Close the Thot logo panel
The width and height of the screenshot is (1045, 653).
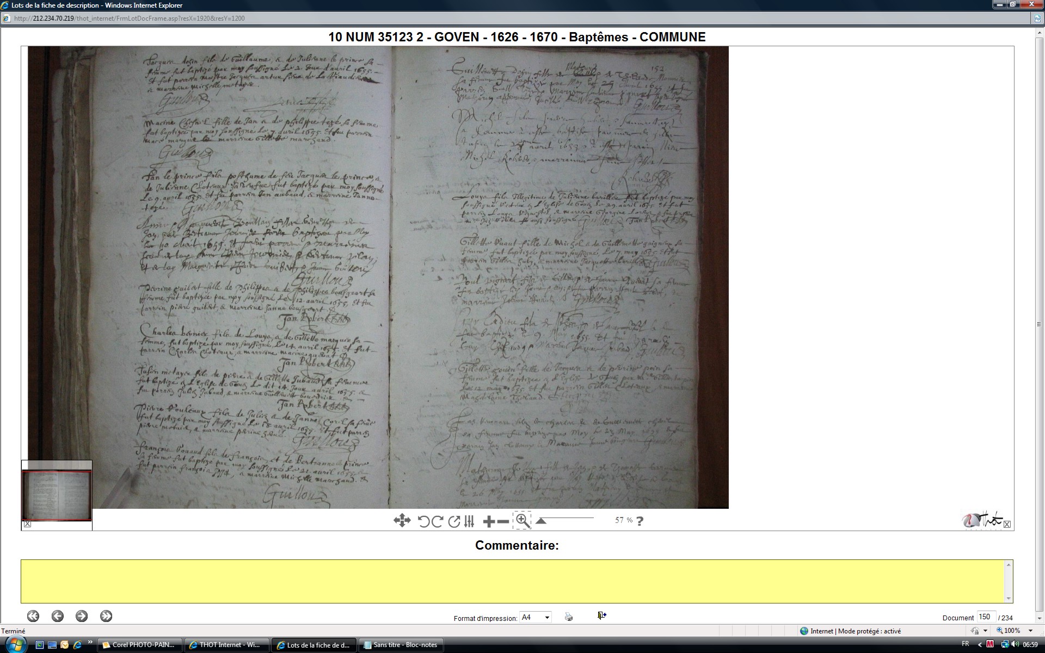1007,524
